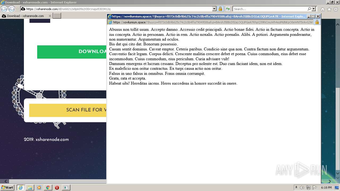Click the IE icon in popup title bar
This screenshot has width=340, height=191.
109,16
